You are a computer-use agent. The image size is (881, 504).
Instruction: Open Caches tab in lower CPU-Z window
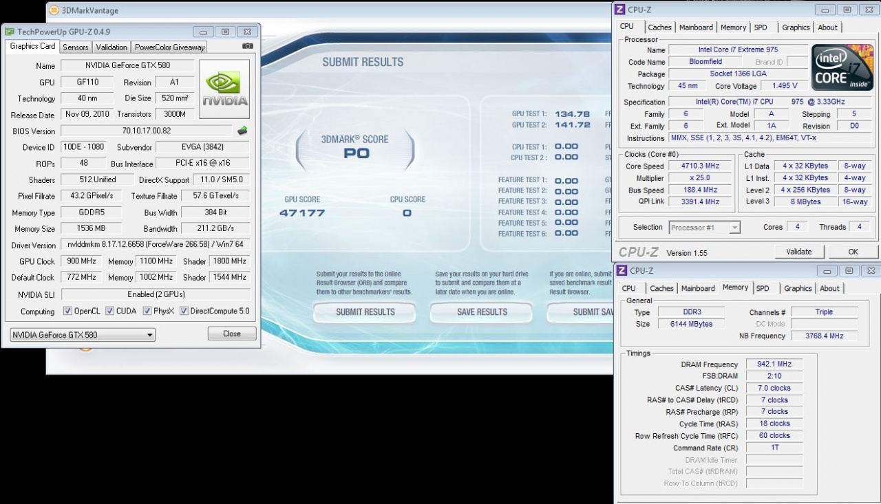661,289
